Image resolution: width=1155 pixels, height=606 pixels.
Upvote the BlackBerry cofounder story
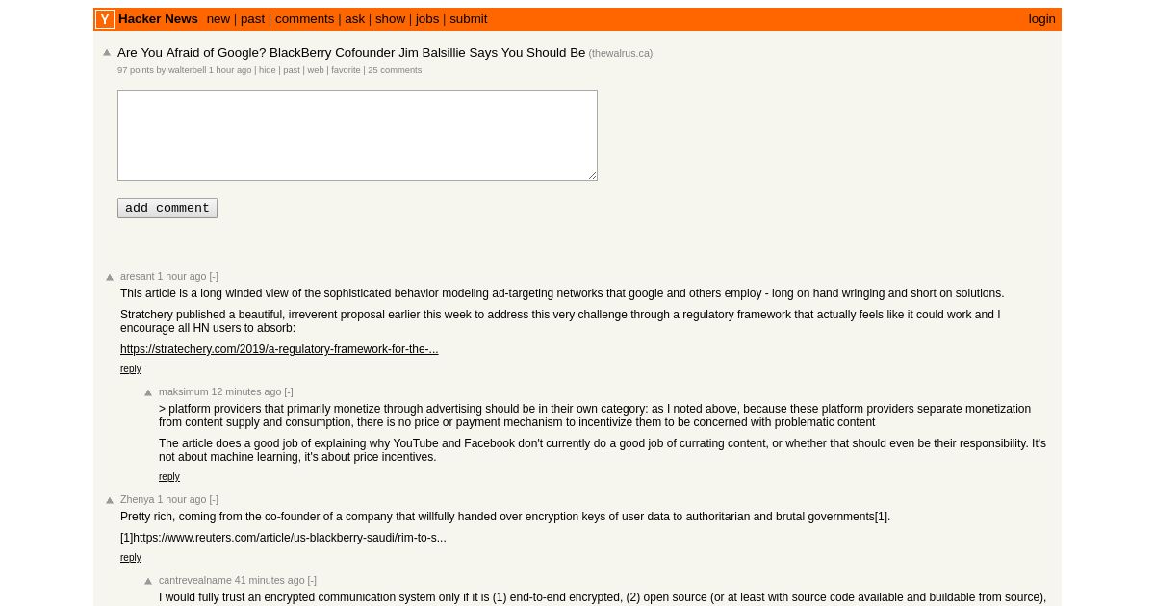(107, 53)
